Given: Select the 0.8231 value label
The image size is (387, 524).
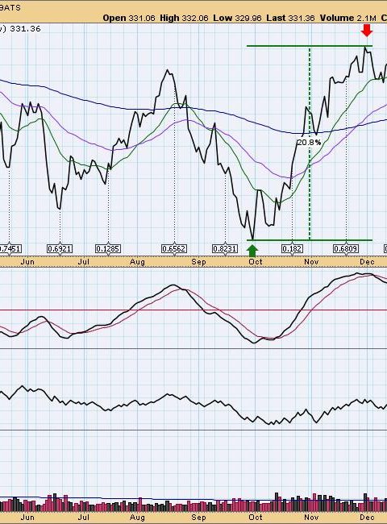Looking at the screenshot, I should click(225, 249).
